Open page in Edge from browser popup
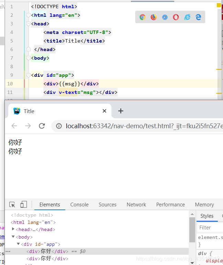 (x=198, y=17)
